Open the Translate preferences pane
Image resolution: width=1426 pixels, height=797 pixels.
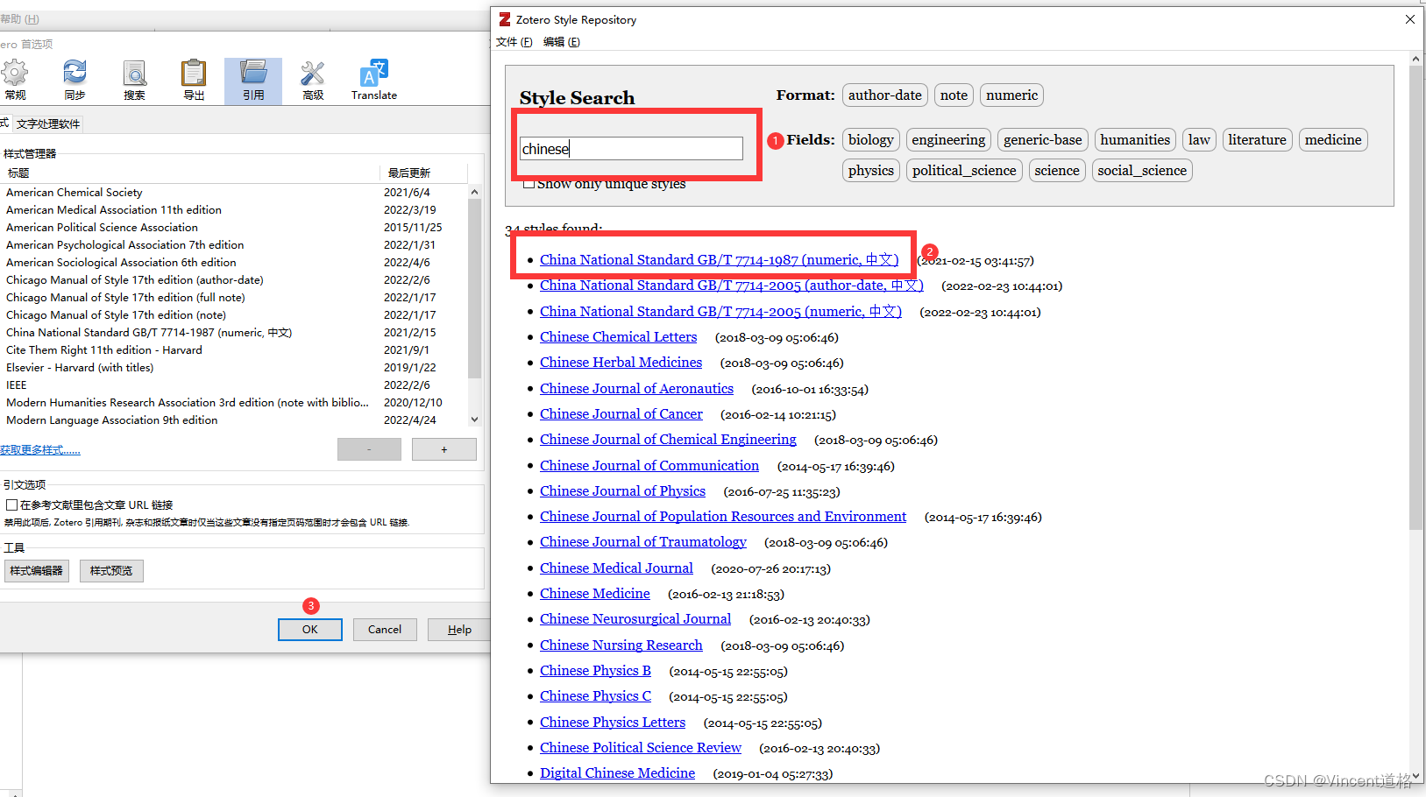(374, 81)
